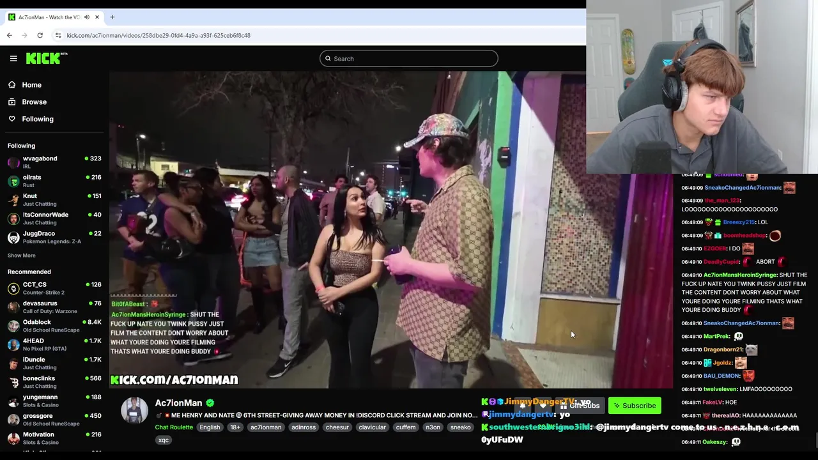Open recommended channel yungemann
The height and width of the screenshot is (460, 818).
coord(54,401)
